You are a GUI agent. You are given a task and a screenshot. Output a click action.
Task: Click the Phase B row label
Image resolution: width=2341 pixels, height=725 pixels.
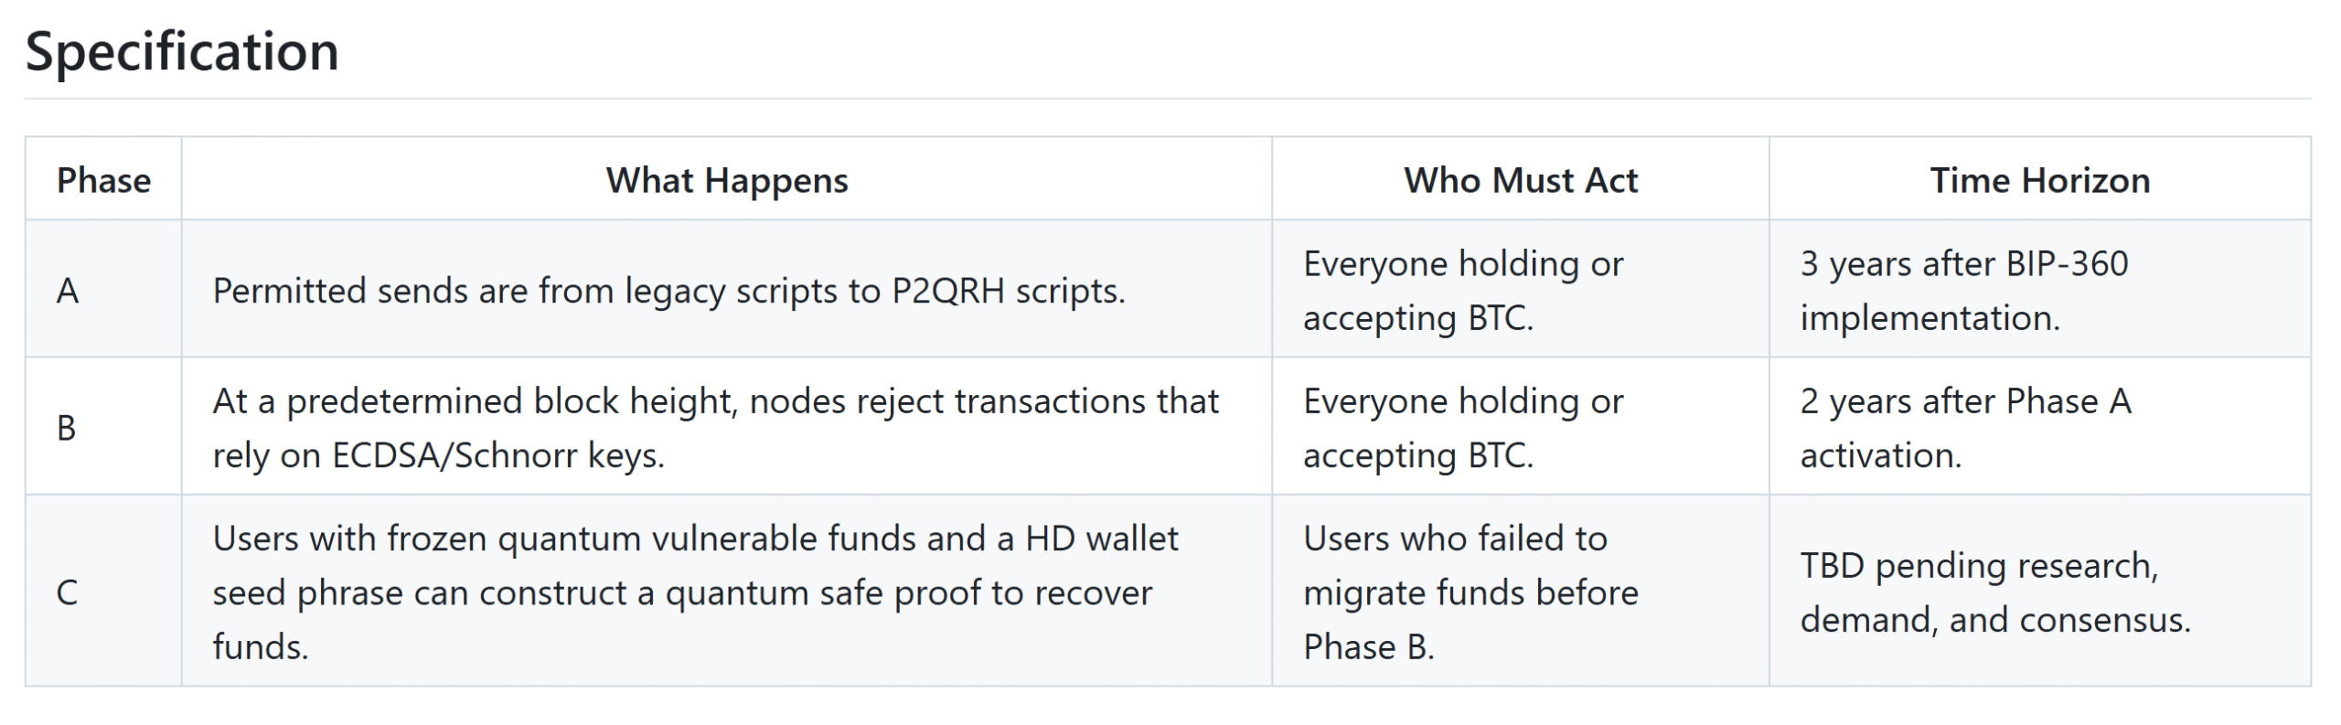pos(67,428)
